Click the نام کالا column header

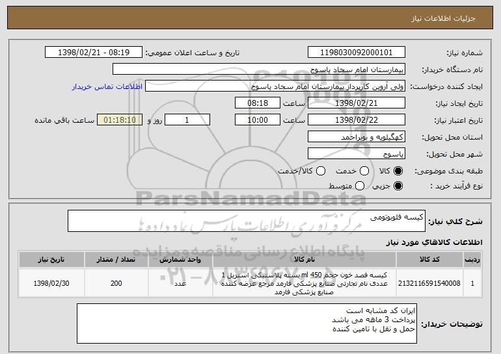pos(305,260)
